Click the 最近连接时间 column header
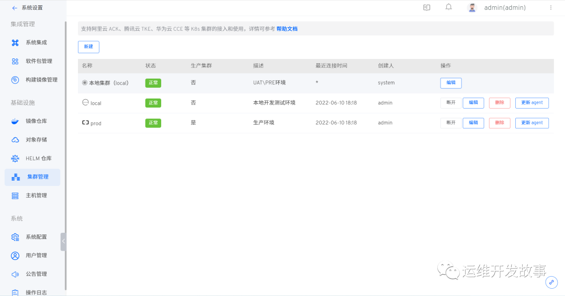This screenshot has width=565, height=296. (331, 66)
